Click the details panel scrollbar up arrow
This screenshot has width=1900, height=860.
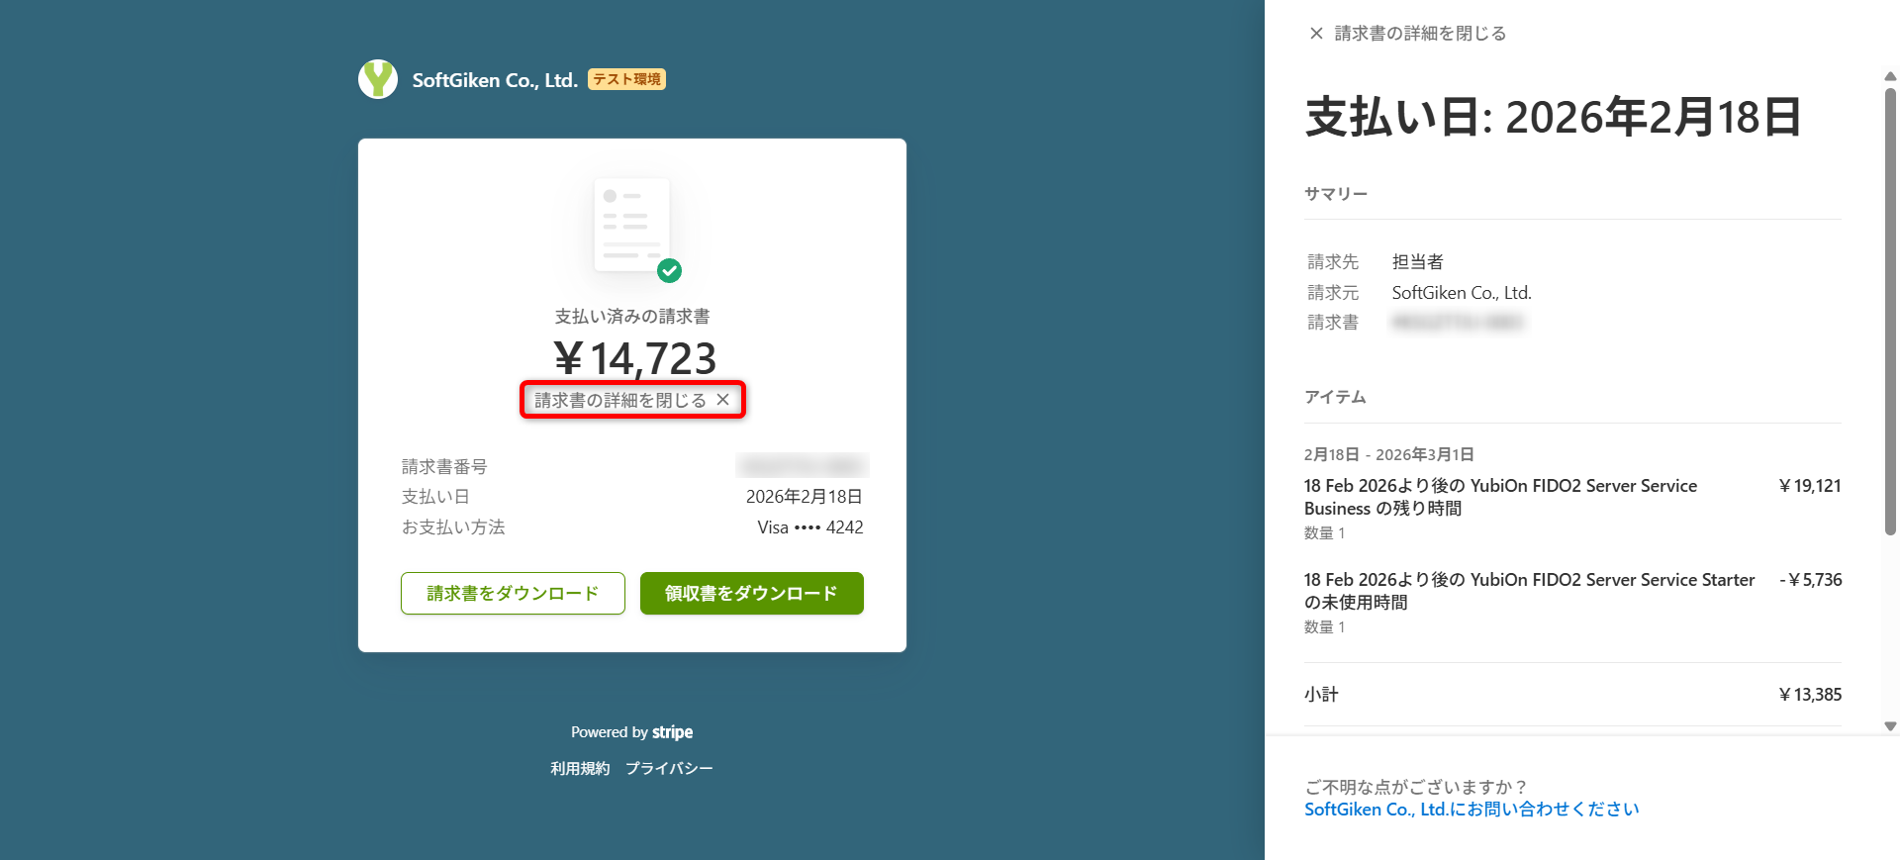pos(1890,76)
